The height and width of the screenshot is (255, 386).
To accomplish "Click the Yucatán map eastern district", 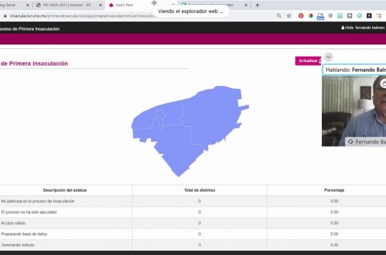I will (x=214, y=116).
